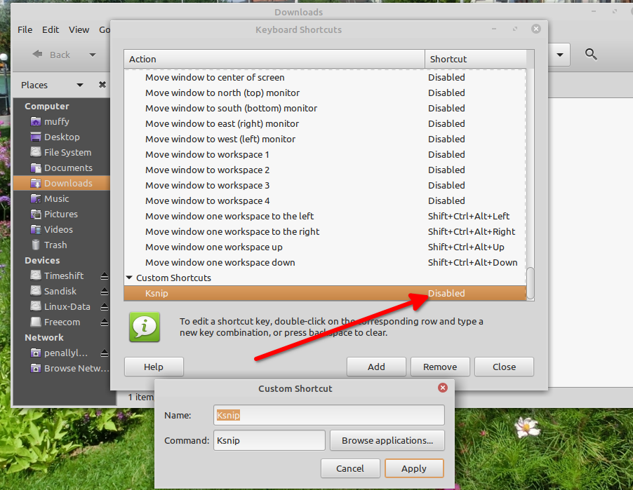Close the Custom Shortcut dialog with red X
Image resolution: width=633 pixels, height=490 pixels.
pos(443,388)
